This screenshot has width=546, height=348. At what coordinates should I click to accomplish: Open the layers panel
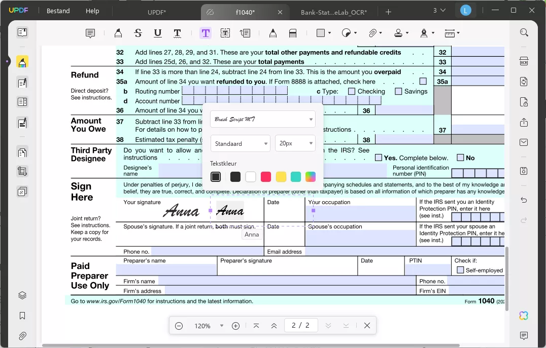pos(22,295)
